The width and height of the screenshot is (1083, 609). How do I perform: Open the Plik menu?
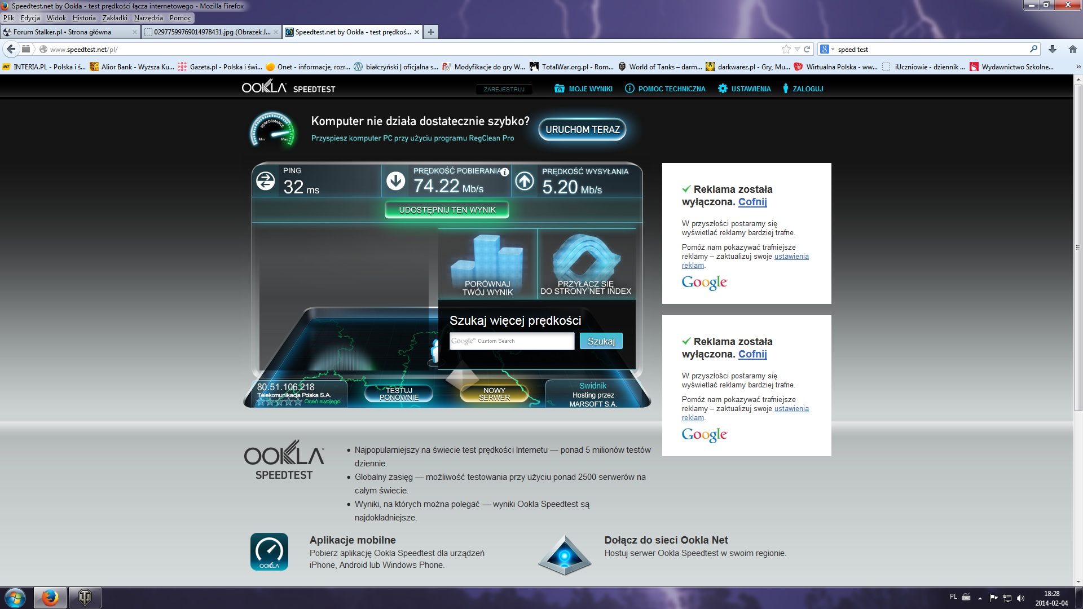click(x=9, y=17)
